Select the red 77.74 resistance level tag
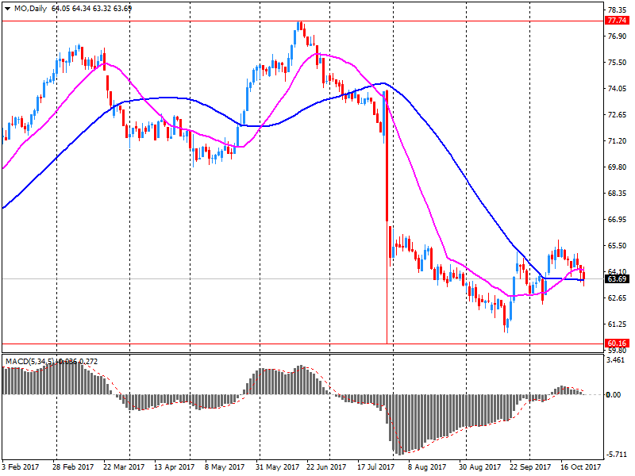This screenshot has width=635, height=476. (x=618, y=21)
